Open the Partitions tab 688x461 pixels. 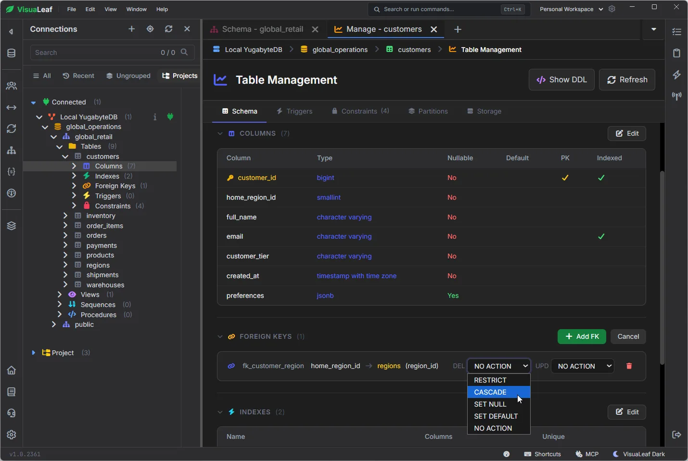click(x=428, y=111)
